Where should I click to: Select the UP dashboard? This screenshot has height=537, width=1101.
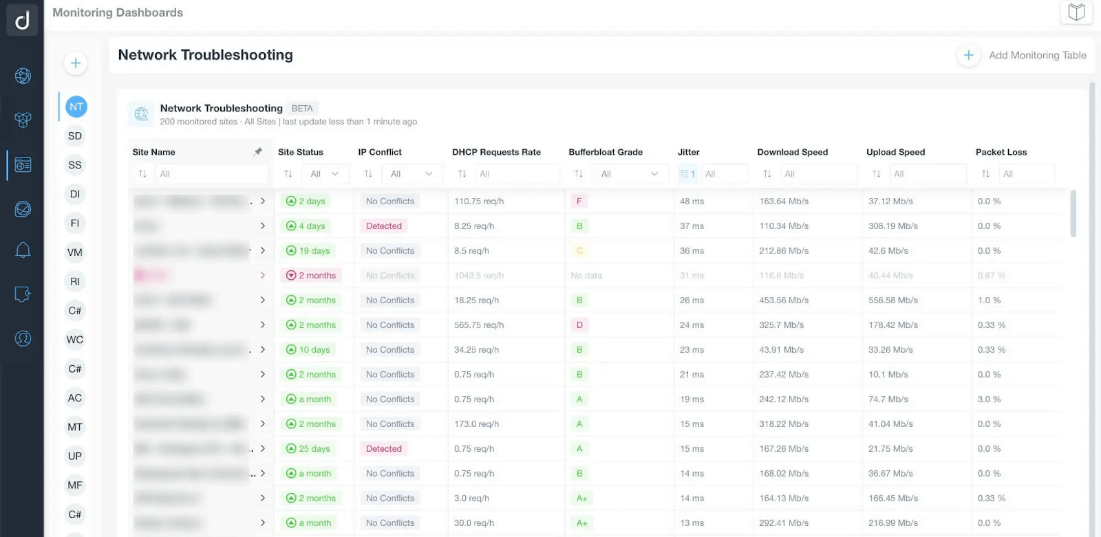tap(75, 456)
